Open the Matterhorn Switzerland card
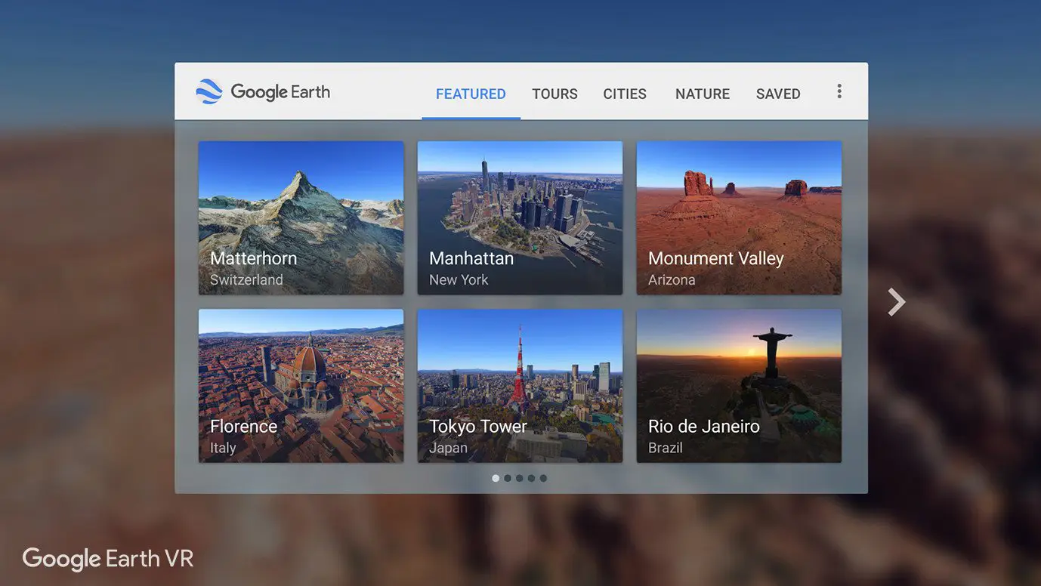 tap(301, 217)
